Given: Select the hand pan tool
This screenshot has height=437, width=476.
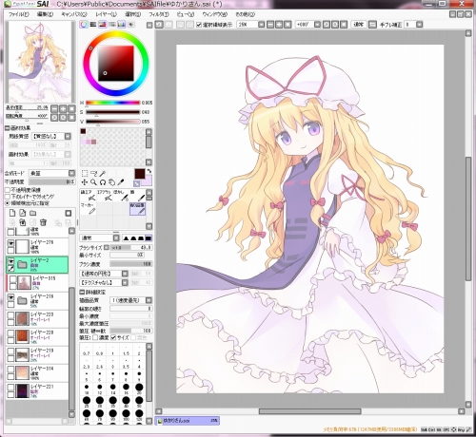Looking at the screenshot, I should [111, 182].
